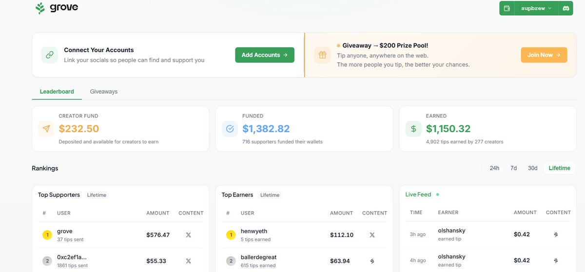Click the Earned dollar sign icon
This screenshot has width=585, height=272.
413,129
